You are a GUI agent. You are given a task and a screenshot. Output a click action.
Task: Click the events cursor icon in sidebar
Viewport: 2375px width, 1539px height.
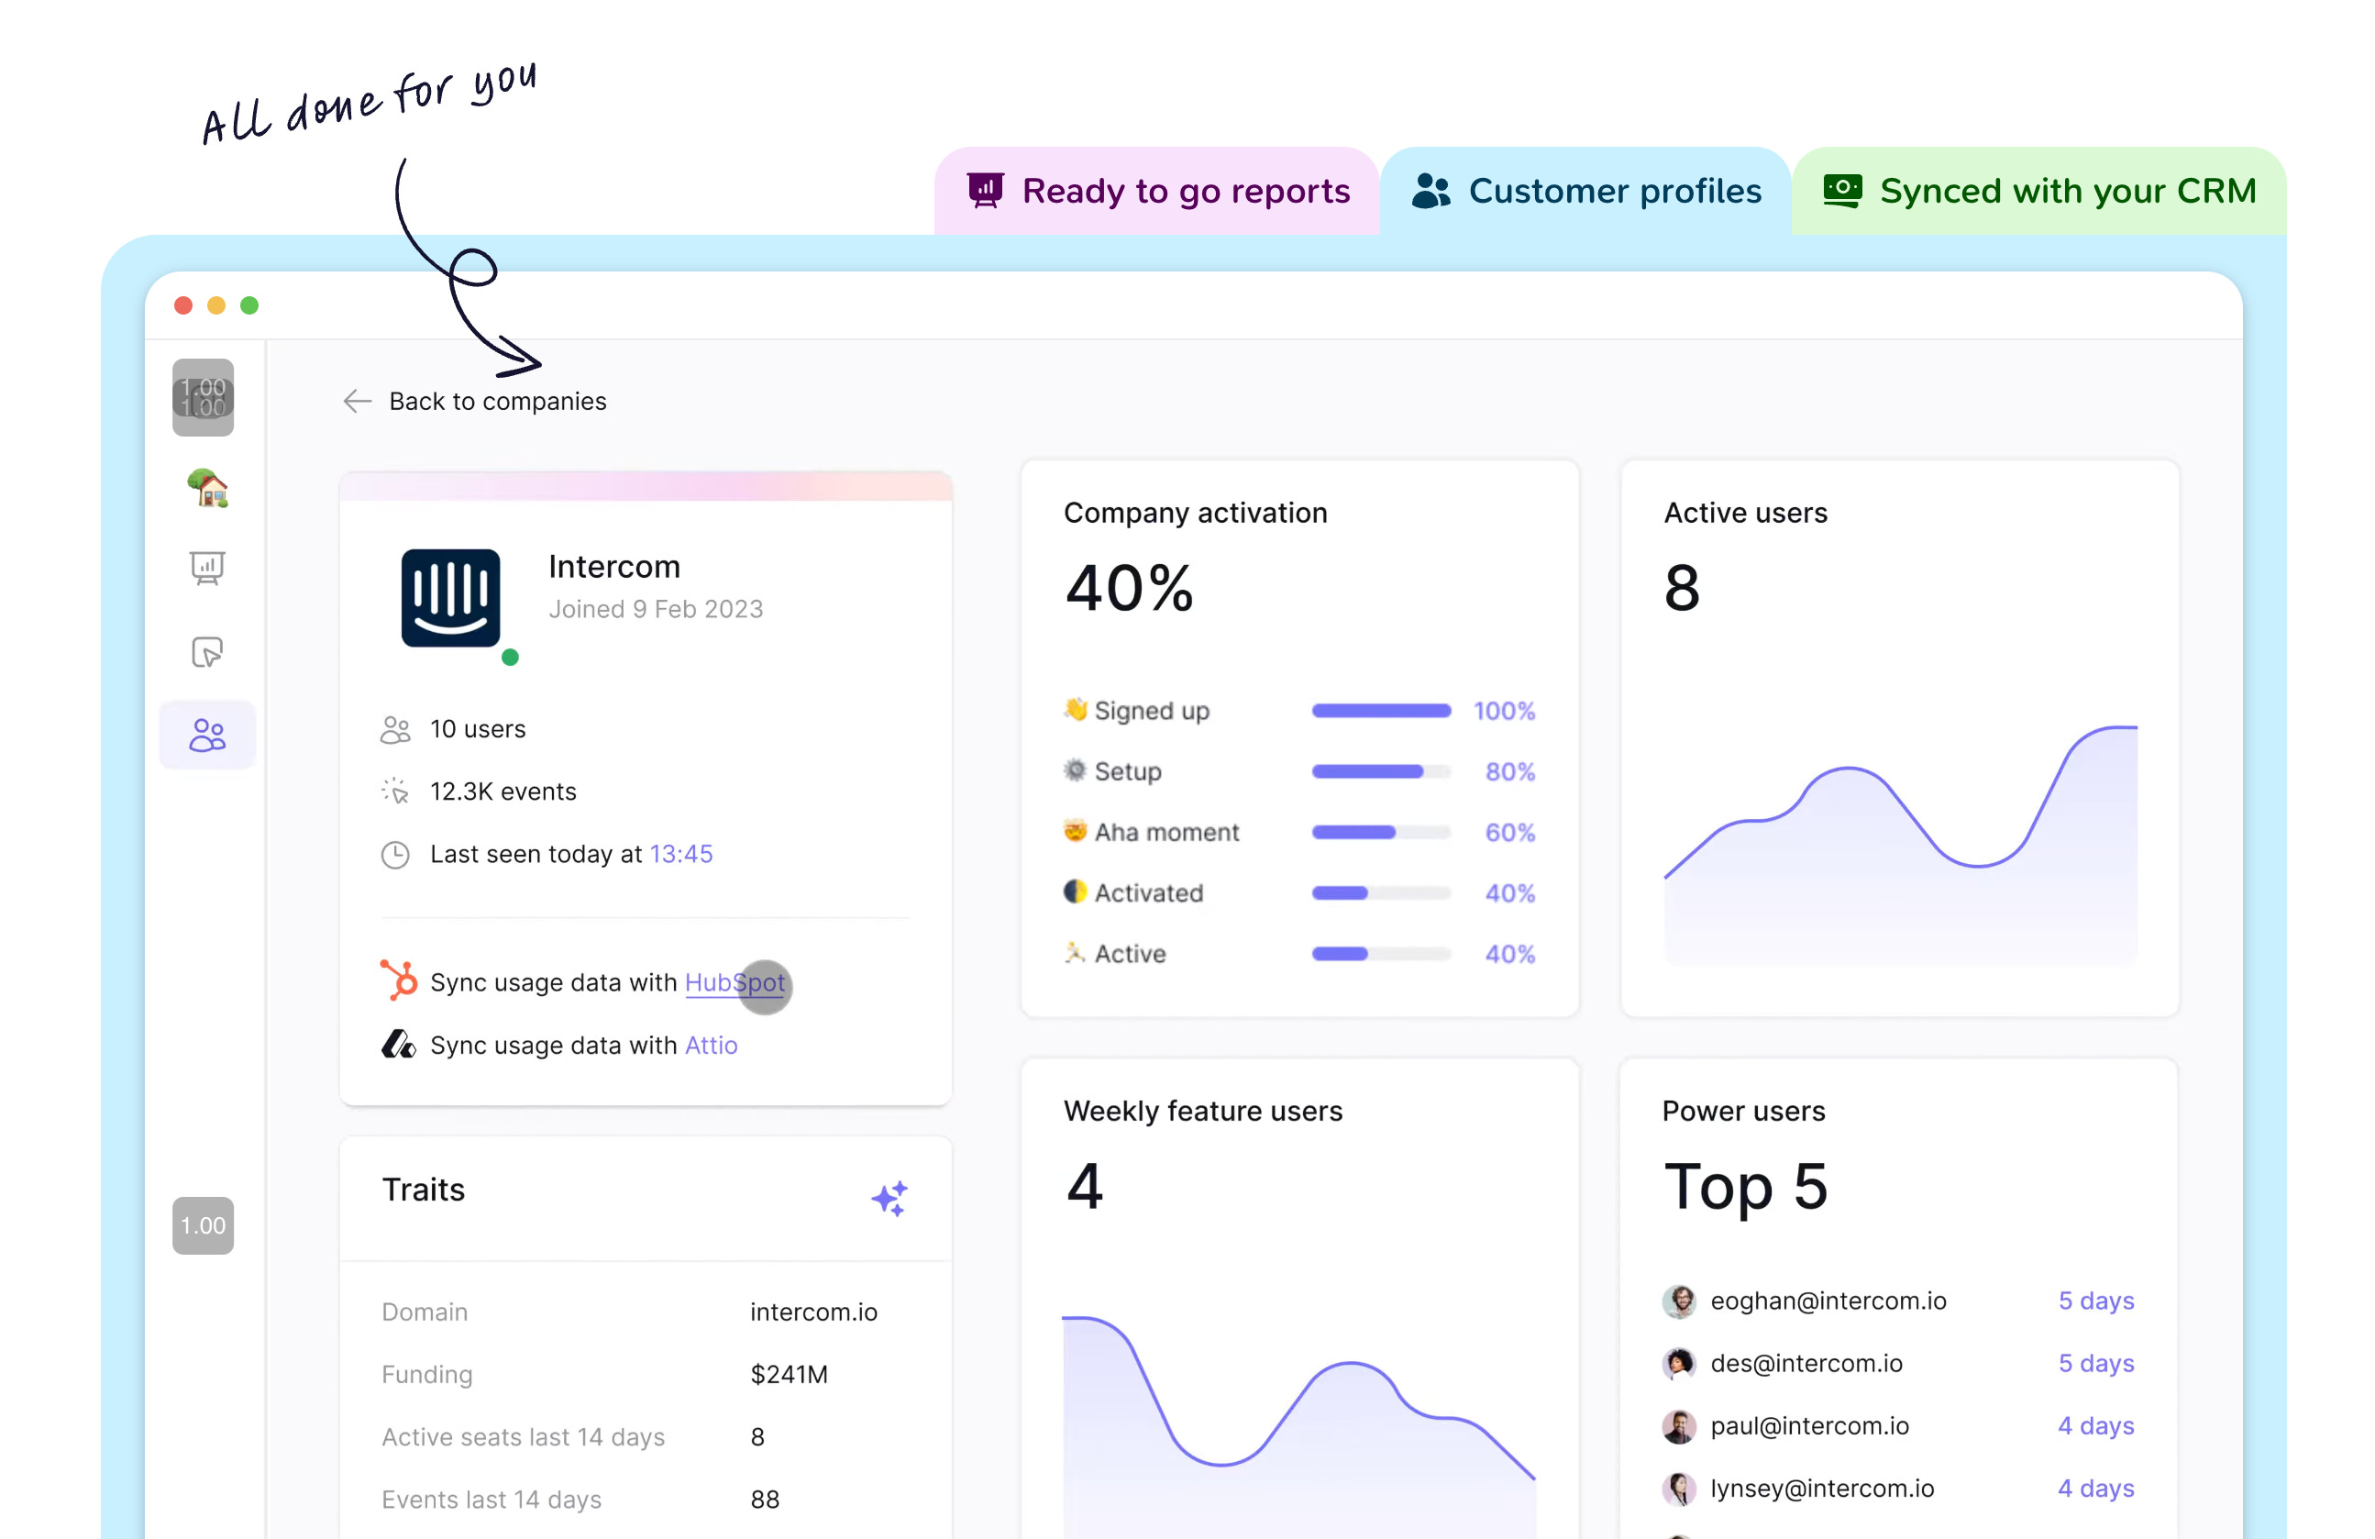[207, 653]
